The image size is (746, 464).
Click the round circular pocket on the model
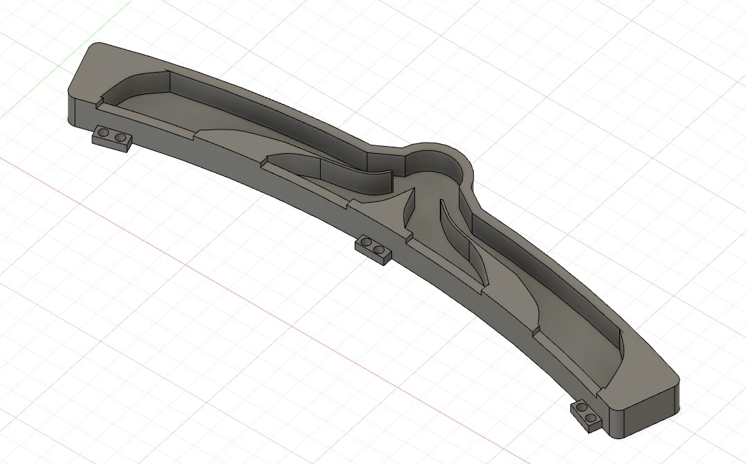coord(432,171)
